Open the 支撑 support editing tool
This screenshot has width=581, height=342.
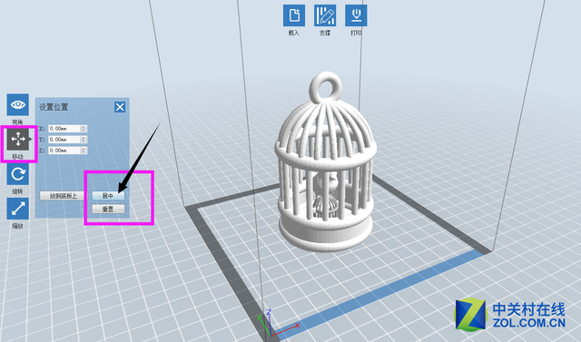coord(325,15)
